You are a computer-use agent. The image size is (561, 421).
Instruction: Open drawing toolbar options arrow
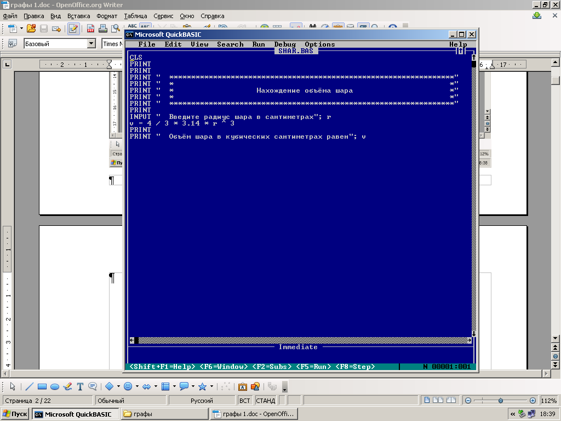pos(285,388)
